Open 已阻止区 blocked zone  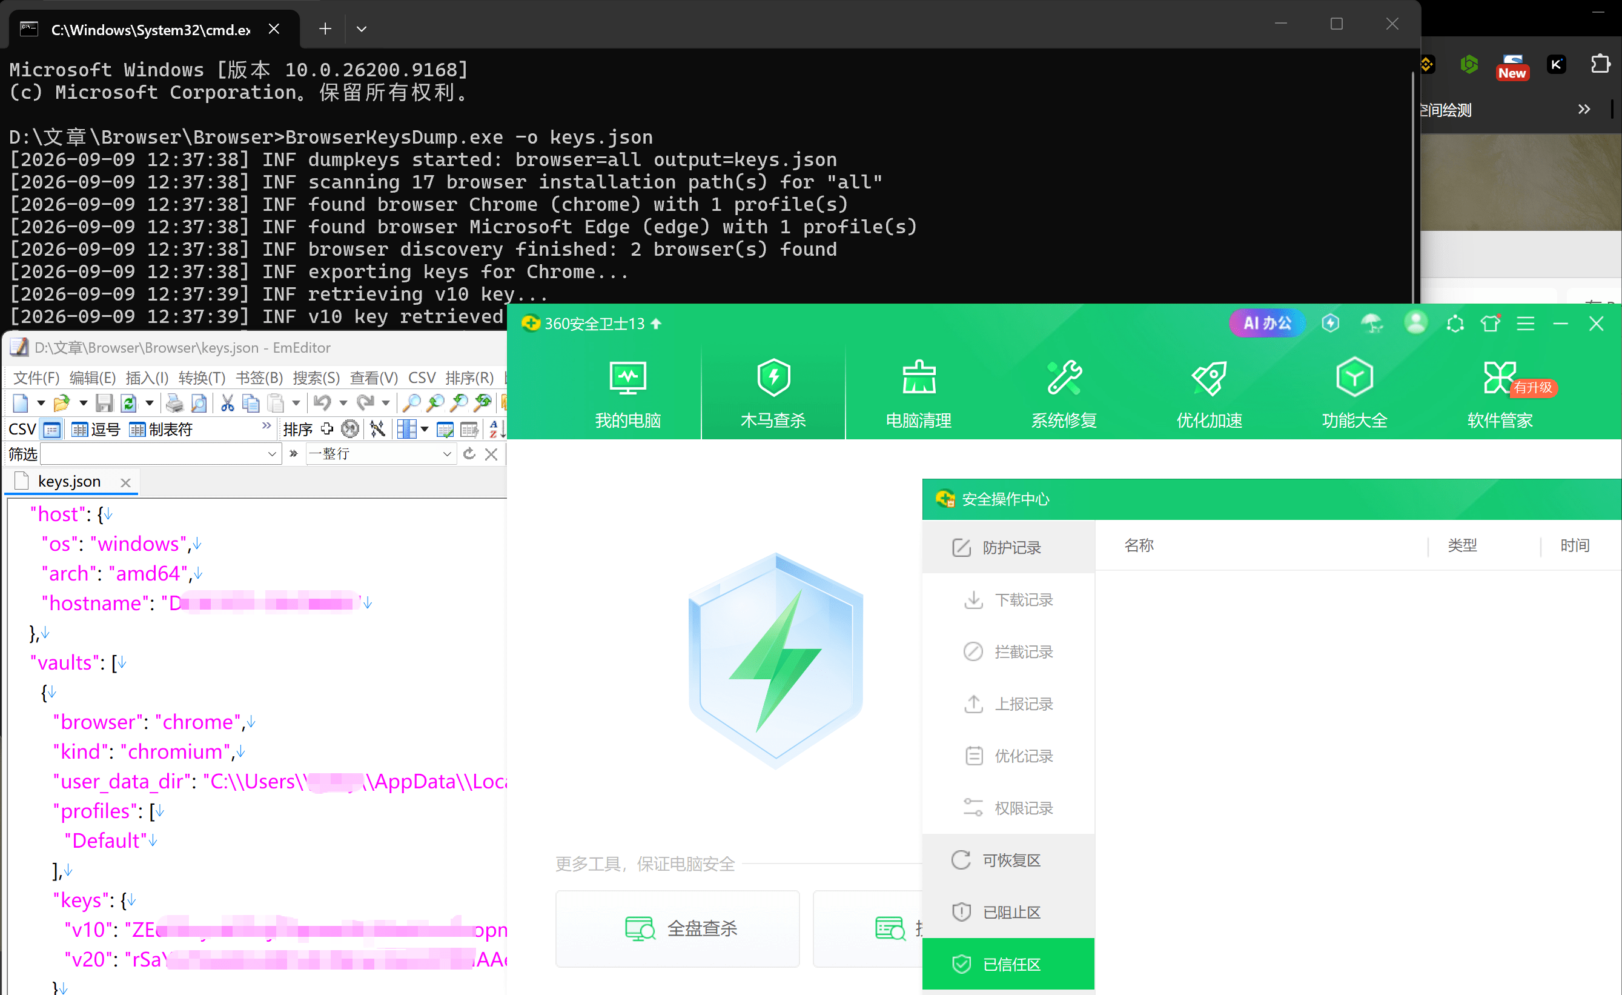pyautogui.click(x=1008, y=912)
